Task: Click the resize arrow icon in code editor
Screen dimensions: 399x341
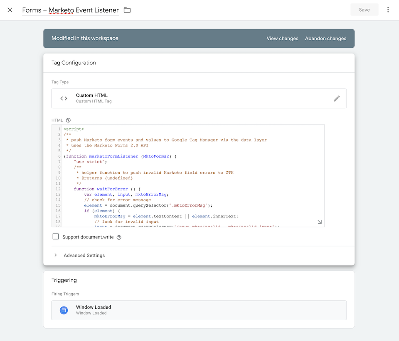Action: click(x=320, y=222)
